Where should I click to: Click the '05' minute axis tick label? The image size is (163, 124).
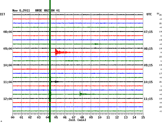(x=56, y=117)
